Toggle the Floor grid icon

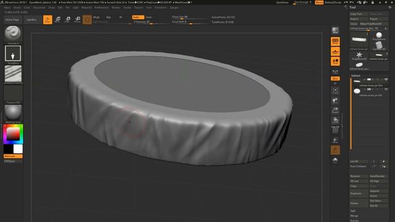[335, 52]
